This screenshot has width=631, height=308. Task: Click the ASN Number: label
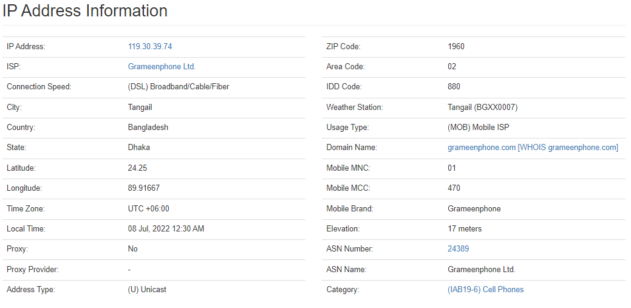(x=350, y=249)
